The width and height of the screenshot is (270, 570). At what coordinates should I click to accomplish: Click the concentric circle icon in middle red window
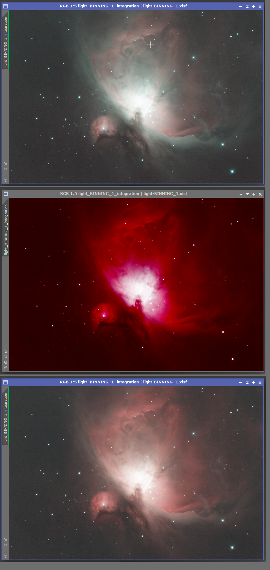(x=6, y=368)
